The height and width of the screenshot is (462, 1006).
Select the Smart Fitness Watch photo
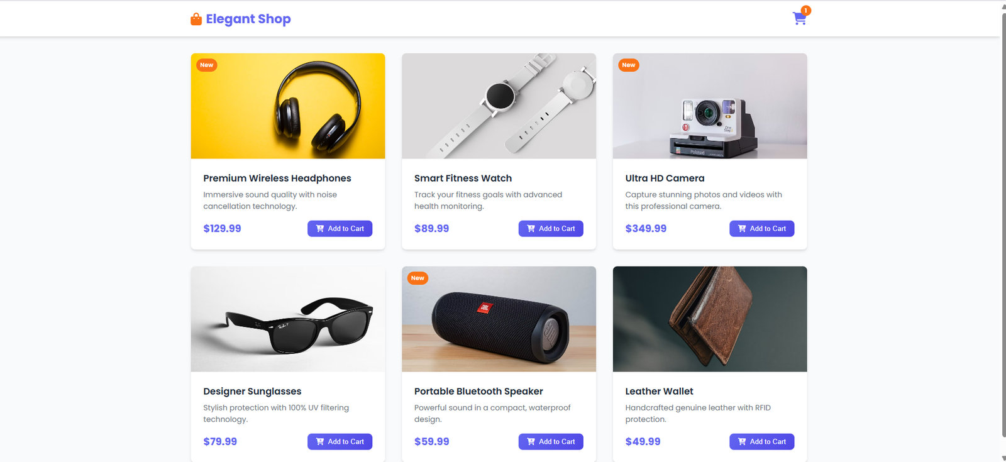pyautogui.click(x=499, y=106)
